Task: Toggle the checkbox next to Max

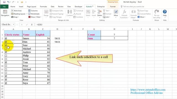Action: coord(6,42)
